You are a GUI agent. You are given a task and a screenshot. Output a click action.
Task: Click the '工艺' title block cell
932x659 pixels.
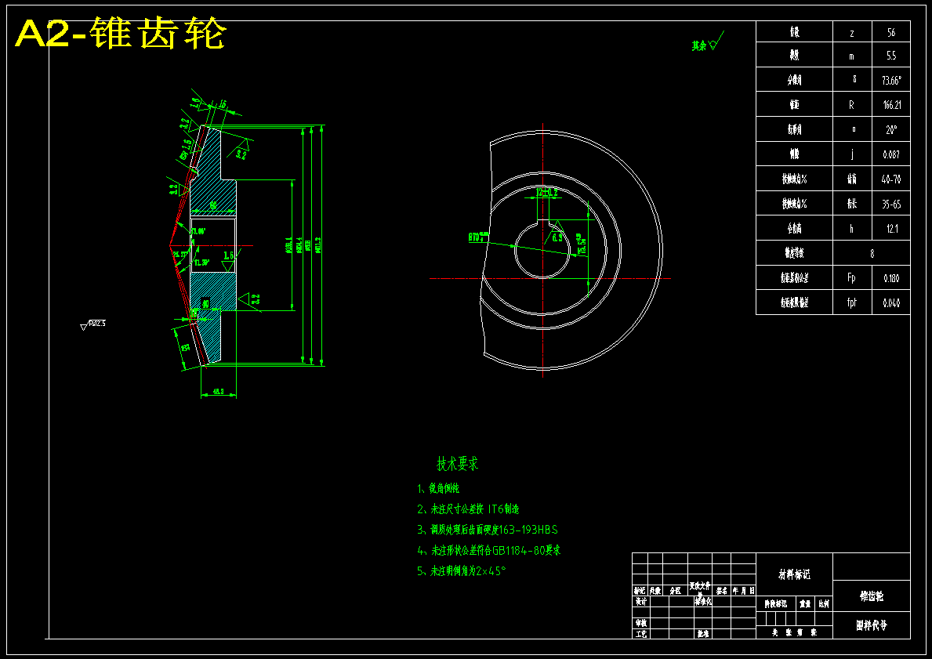coord(640,634)
